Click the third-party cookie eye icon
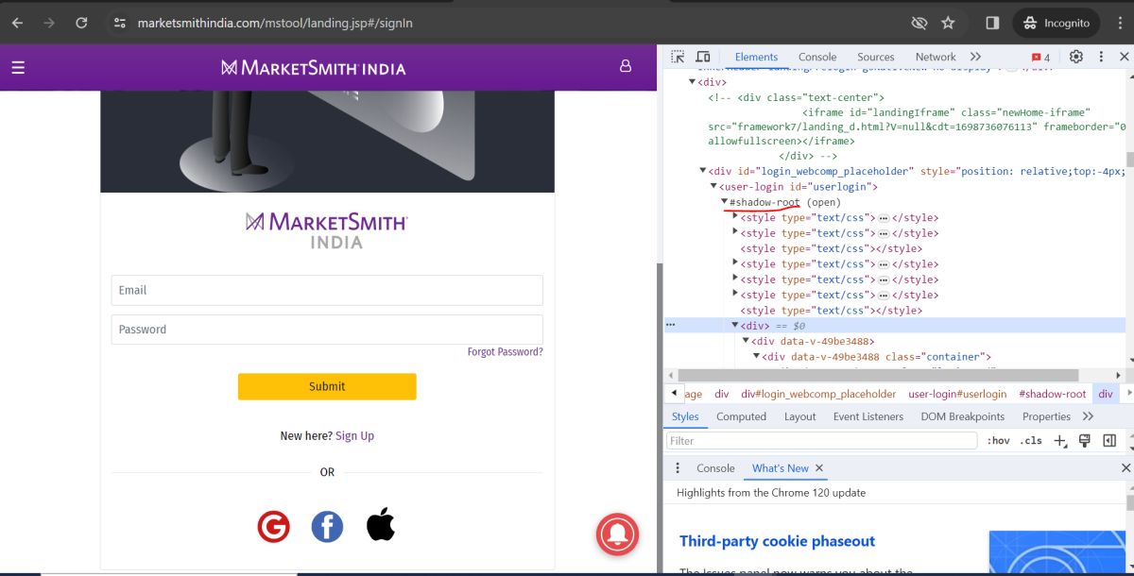1134x576 pixels. click(x=919, y=23)
